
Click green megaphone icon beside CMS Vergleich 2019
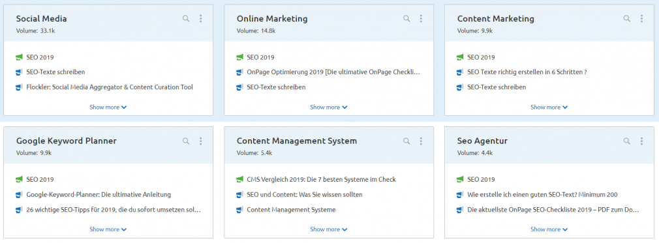pos(239,179)
